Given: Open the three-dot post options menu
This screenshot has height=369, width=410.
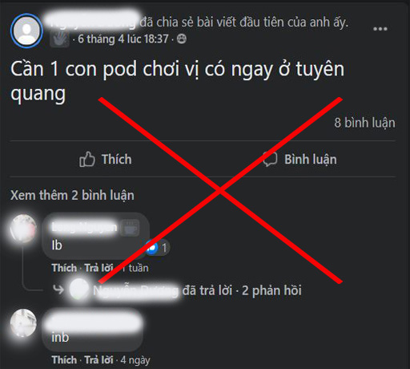Looking at the screenshot, I should tap(380, 29).
